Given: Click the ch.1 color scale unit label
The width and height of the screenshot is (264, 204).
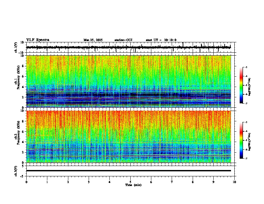Looking at the screenshot, I should click(x=249, y=87).
